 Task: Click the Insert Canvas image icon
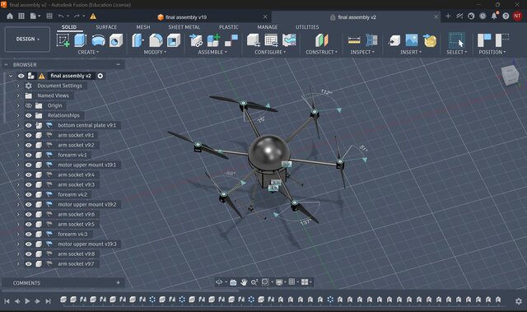(412, 40)
